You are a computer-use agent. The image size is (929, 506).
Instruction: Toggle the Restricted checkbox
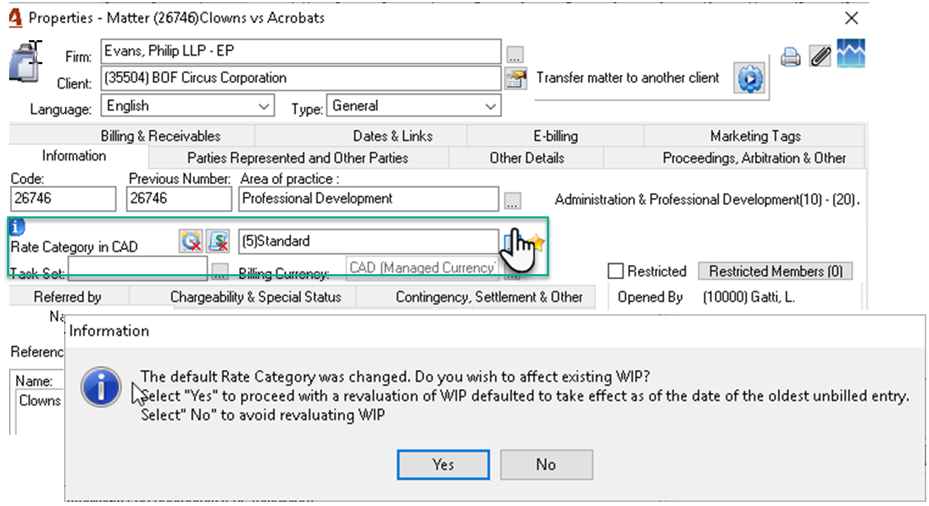[x=615, y=271]
